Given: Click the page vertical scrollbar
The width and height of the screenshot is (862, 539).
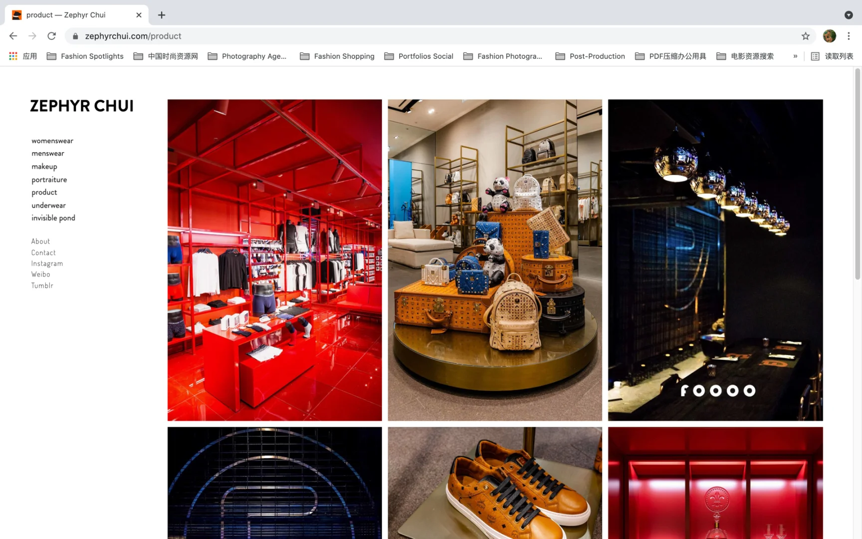Looking at the screenshot, I should coord(858,174).
